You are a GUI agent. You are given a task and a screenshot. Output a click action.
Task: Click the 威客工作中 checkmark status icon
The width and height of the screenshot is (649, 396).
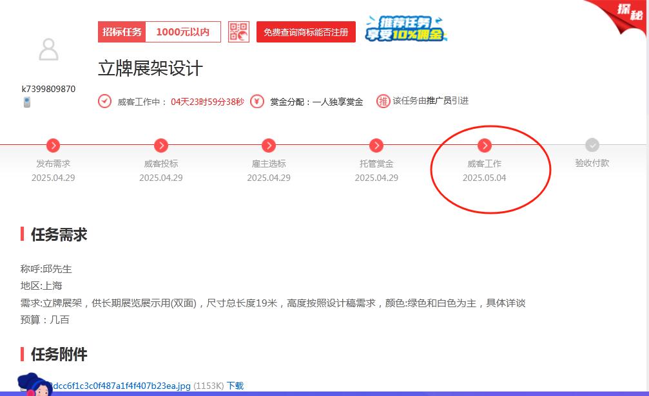[105, 101]
